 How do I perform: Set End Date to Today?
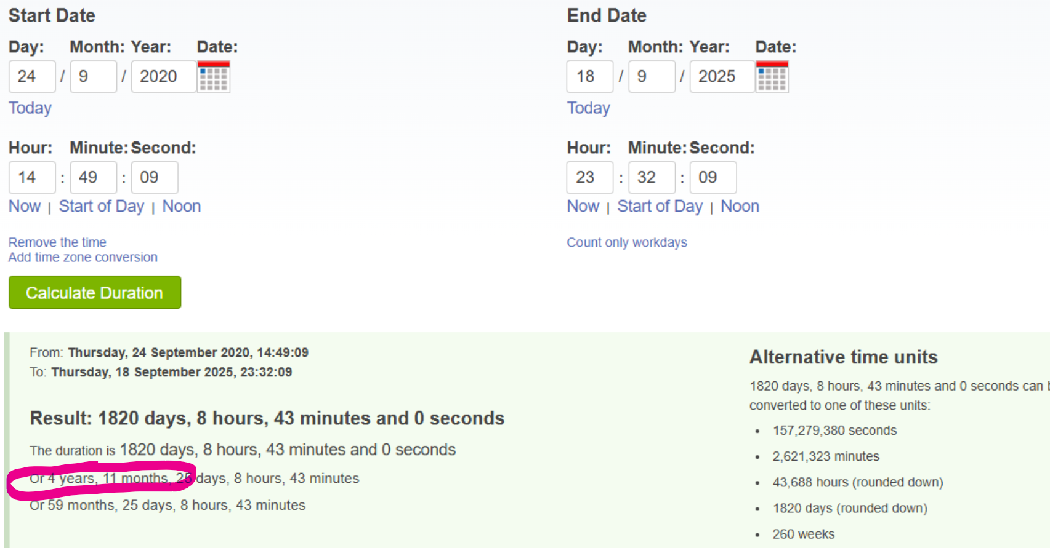click(x=589, y=108)
